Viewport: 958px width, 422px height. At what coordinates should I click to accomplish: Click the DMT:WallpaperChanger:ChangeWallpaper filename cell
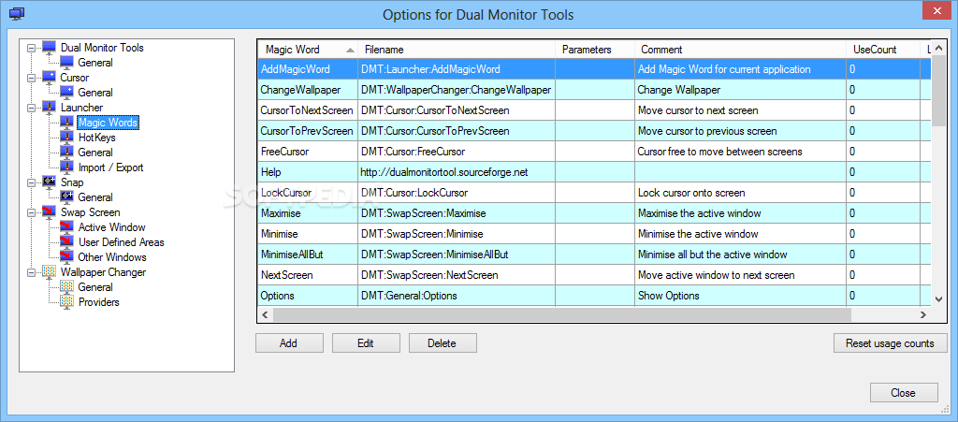point(457,90)
